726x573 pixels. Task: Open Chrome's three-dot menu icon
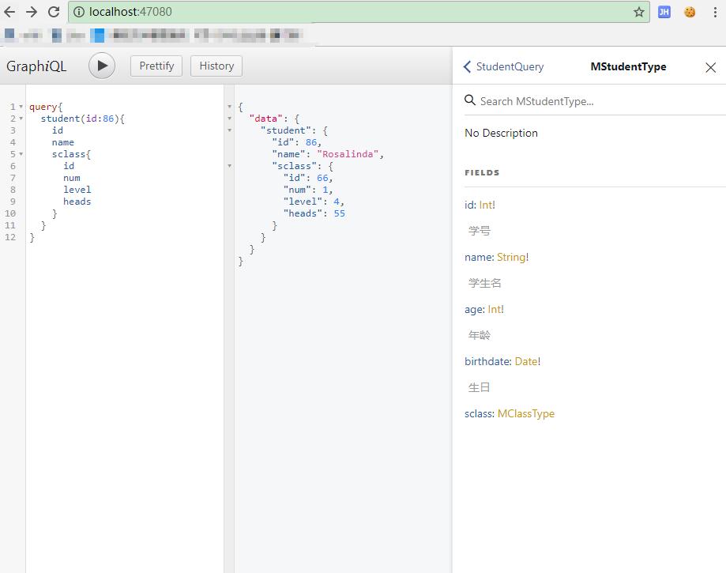pos(715,13)
